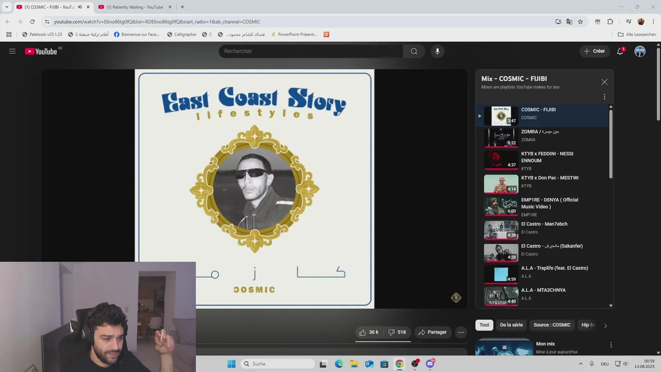Screen dimensions: 661x372
Task: Translate this page icon
Action: 569,22
